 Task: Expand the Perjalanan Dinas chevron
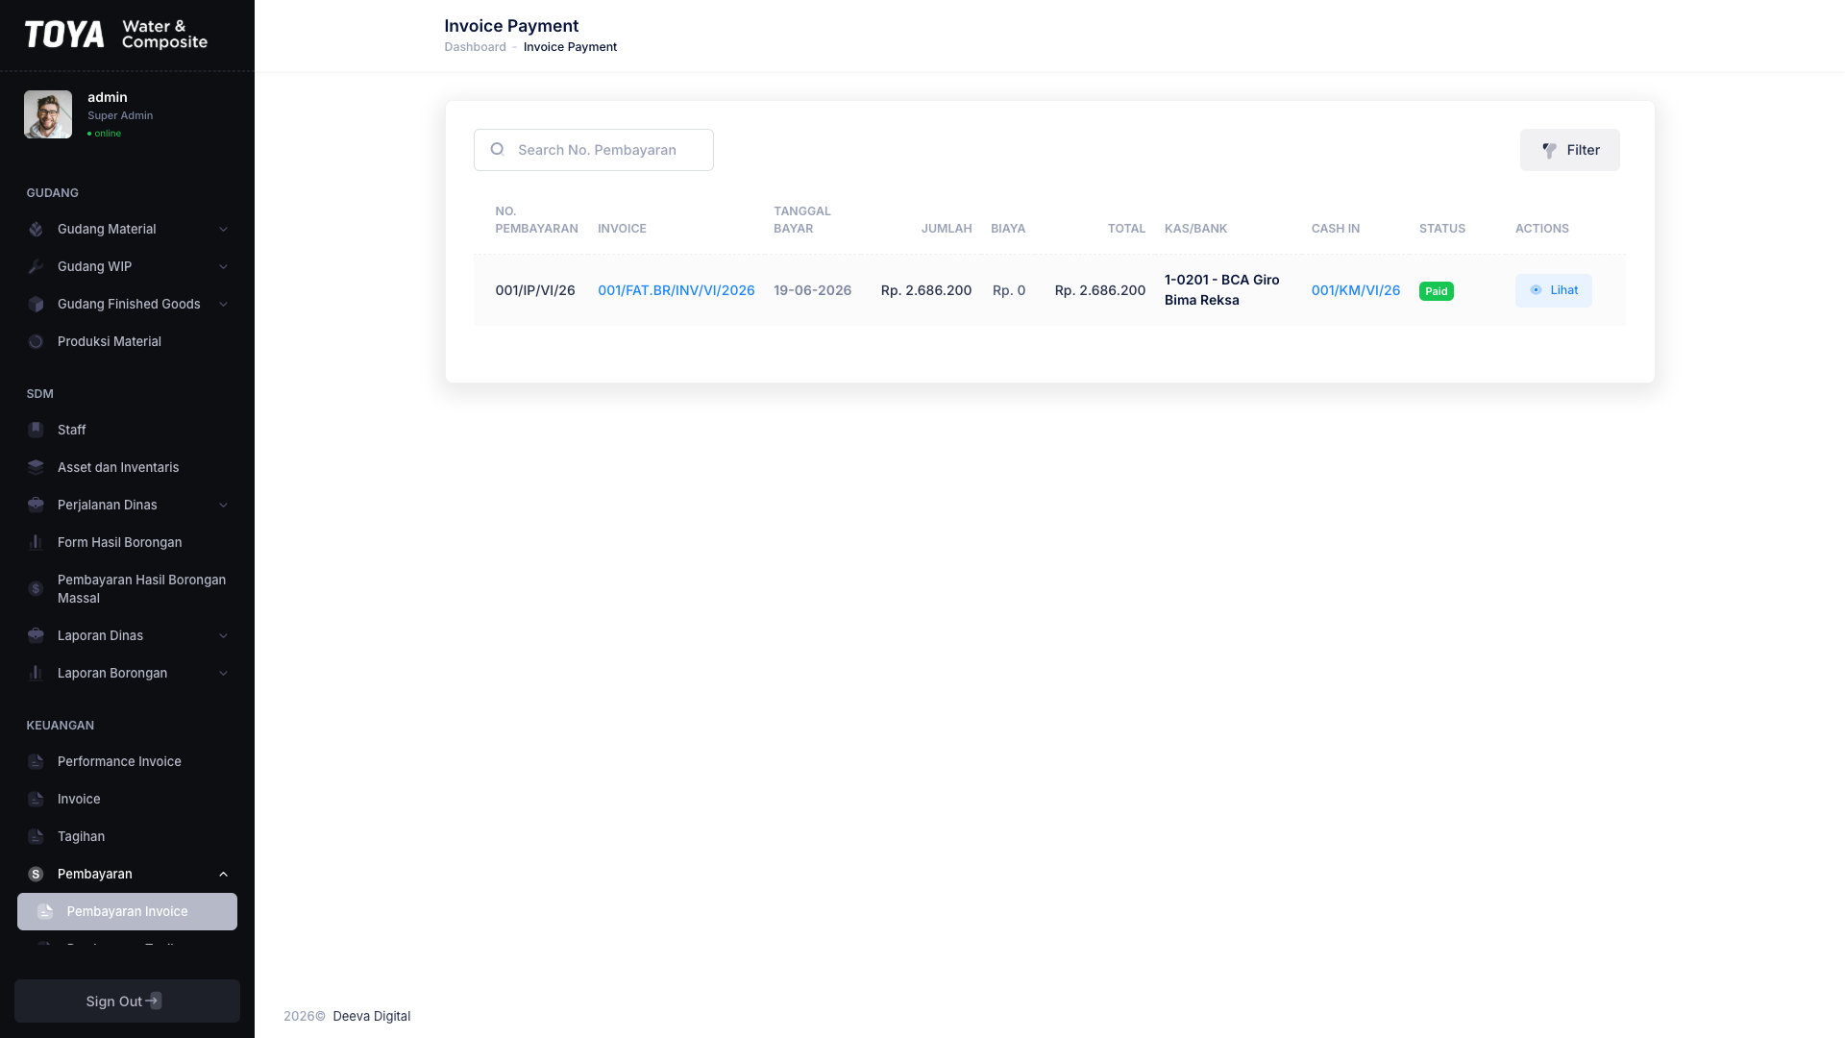point(223,505)
